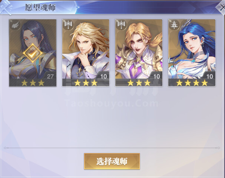
Task: Toggle the golden checkmark on the selected card
Action: 33,53
